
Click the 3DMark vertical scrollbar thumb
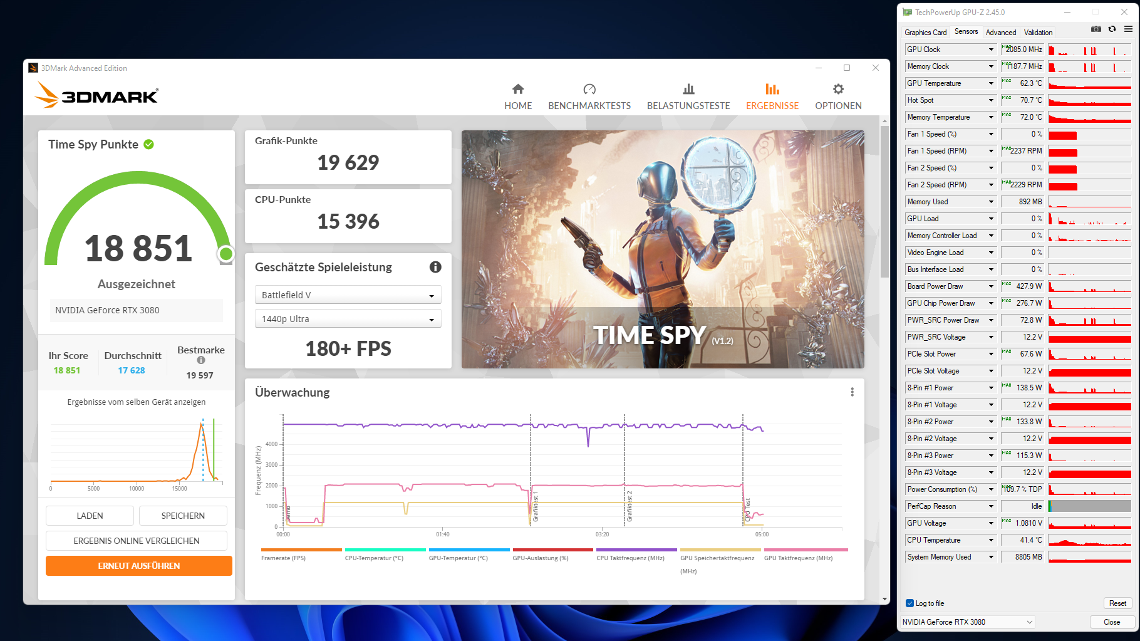[885, 201]
